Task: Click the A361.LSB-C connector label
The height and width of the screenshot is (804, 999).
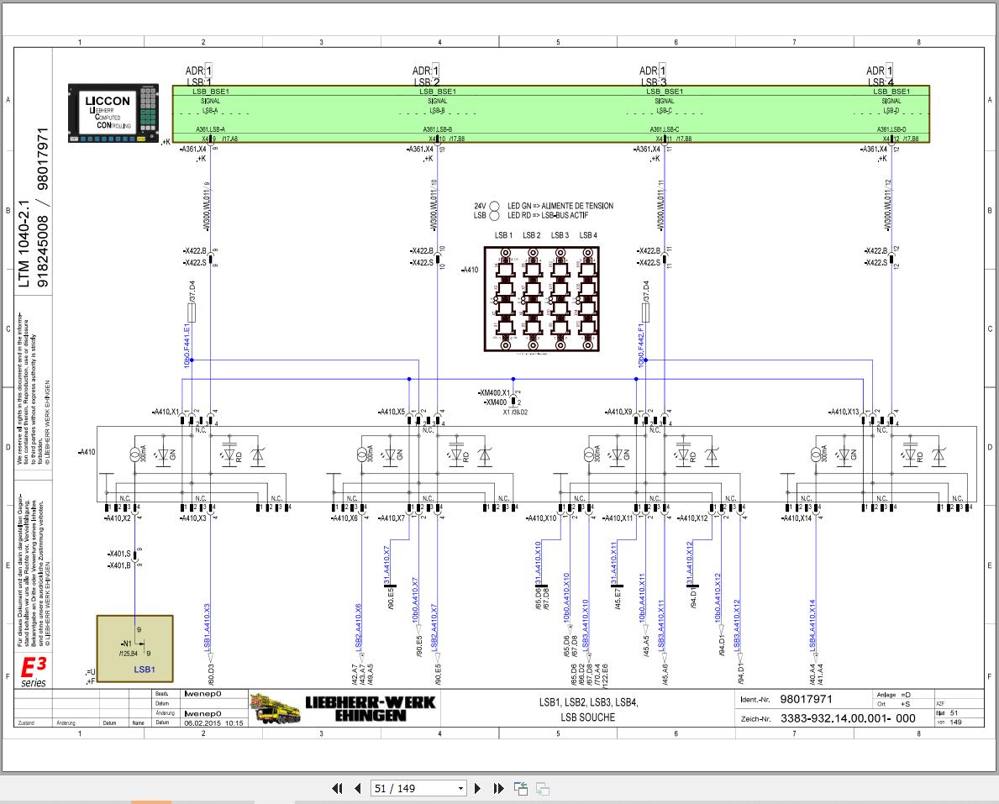Action: click(x=665, y=129)
